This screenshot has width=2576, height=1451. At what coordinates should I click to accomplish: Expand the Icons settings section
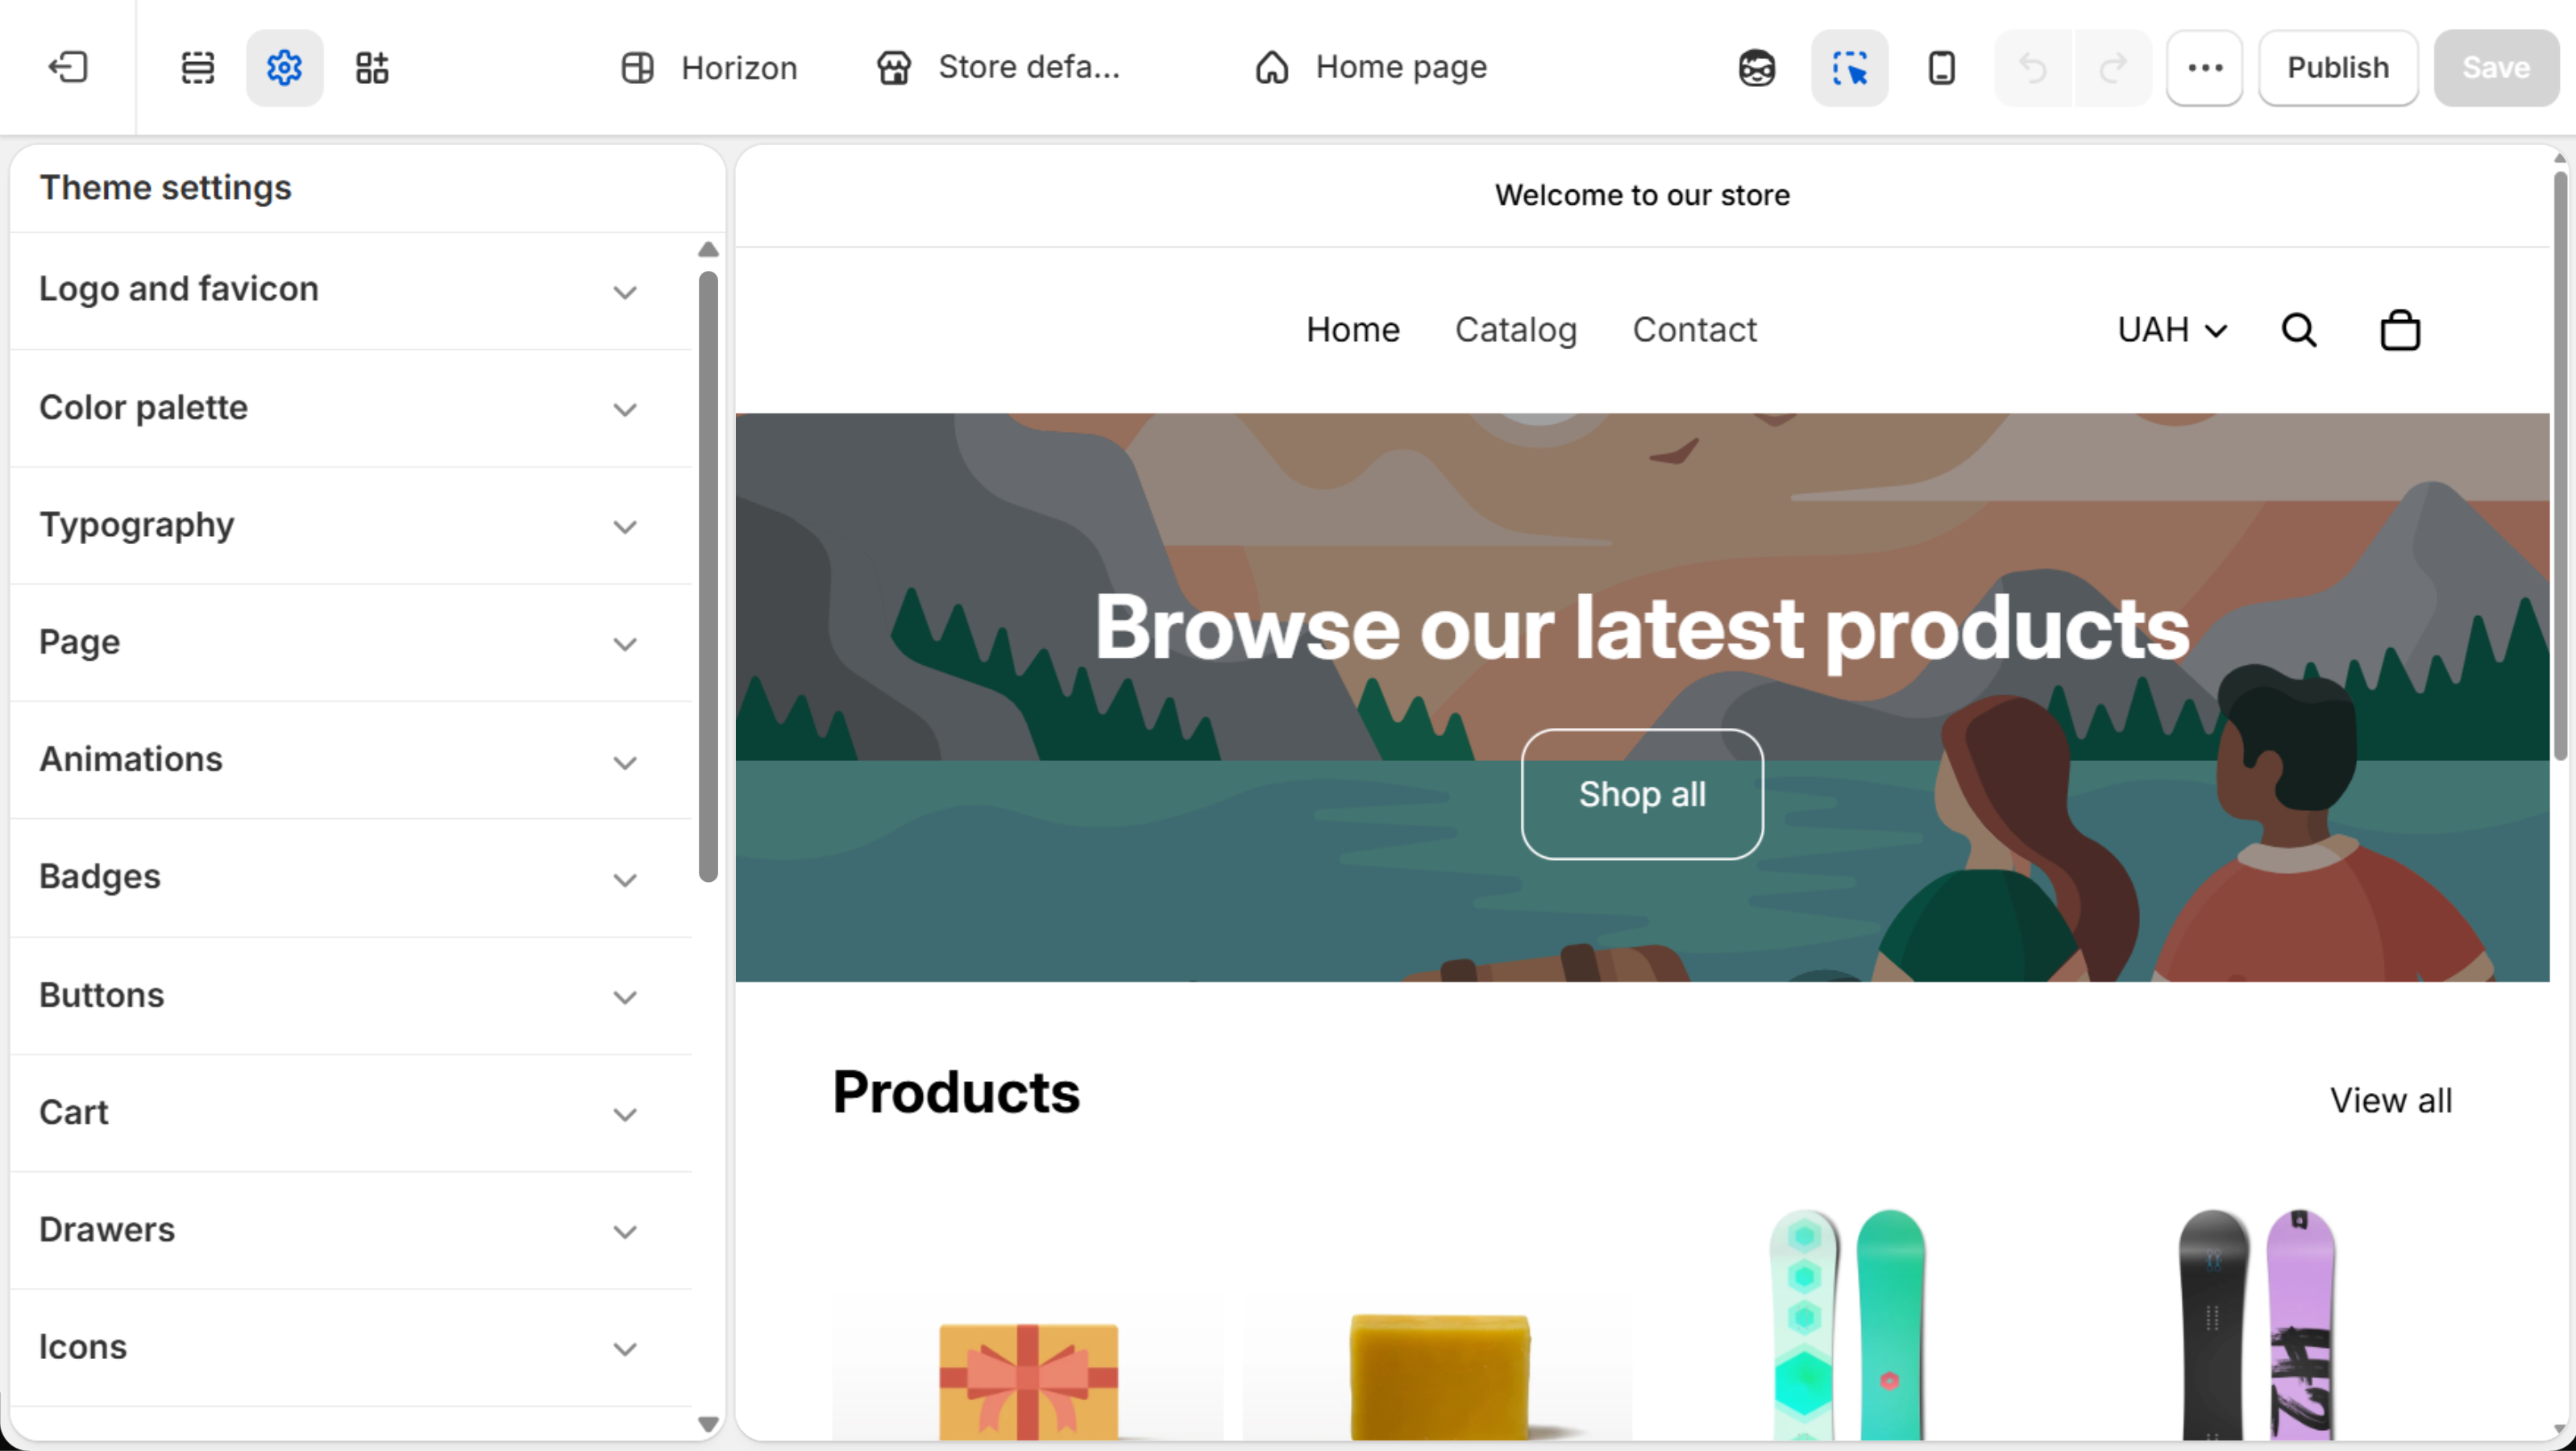[351, 1348]
